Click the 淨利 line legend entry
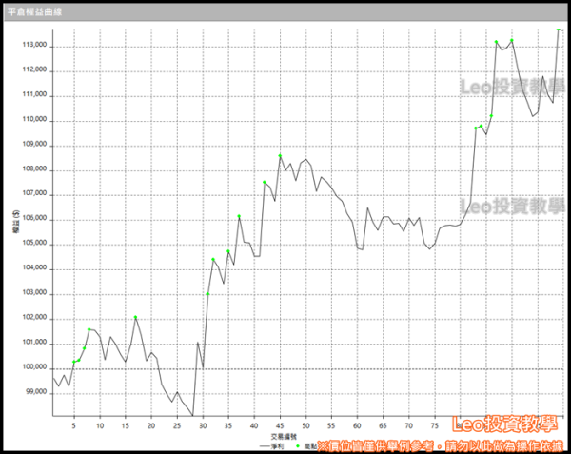The height and width of the screenshot is (454, 571). click(x=272, y=445)
